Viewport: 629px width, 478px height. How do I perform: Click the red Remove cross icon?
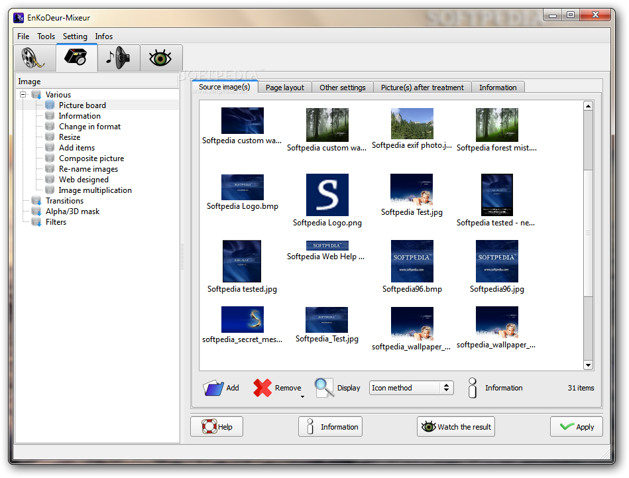(262, 388)
